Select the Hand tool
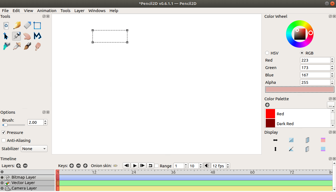Viewport: 336px width, 192px height. tap(27, 36)
